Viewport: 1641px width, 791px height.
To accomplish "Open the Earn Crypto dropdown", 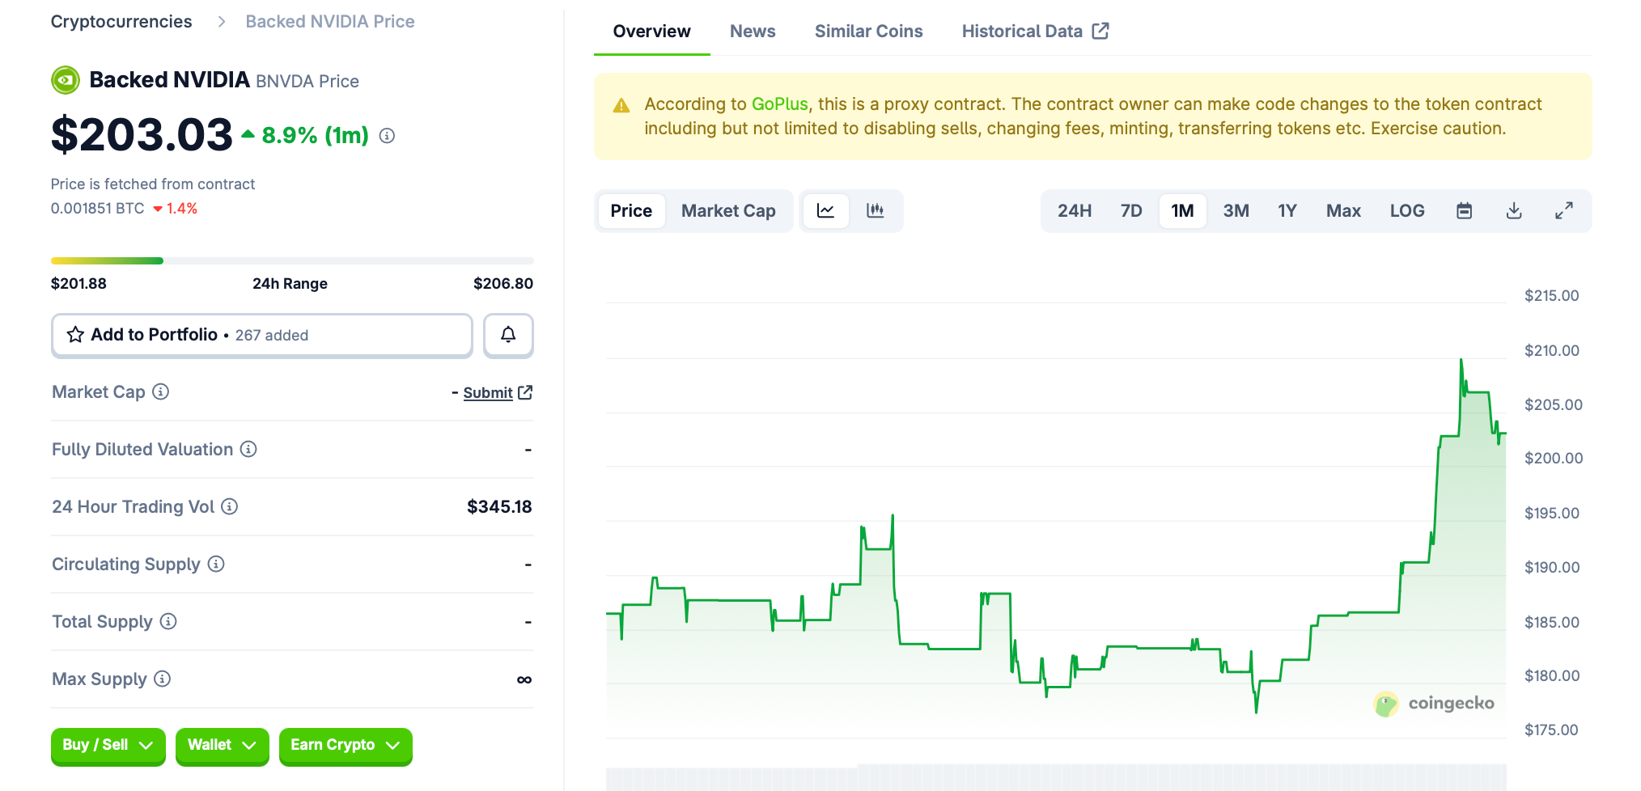I will 345,745.
